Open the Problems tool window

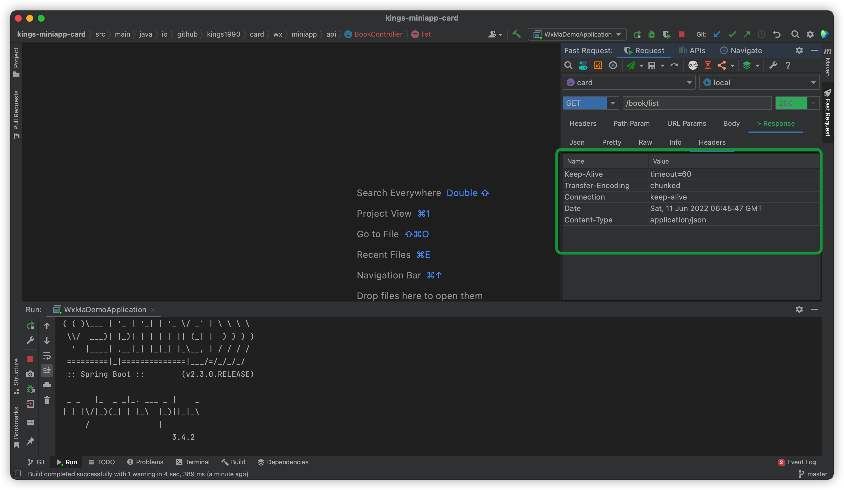(145, 462)
